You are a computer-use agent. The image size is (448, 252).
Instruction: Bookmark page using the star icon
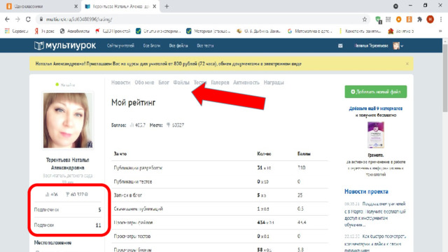[365, 20]
